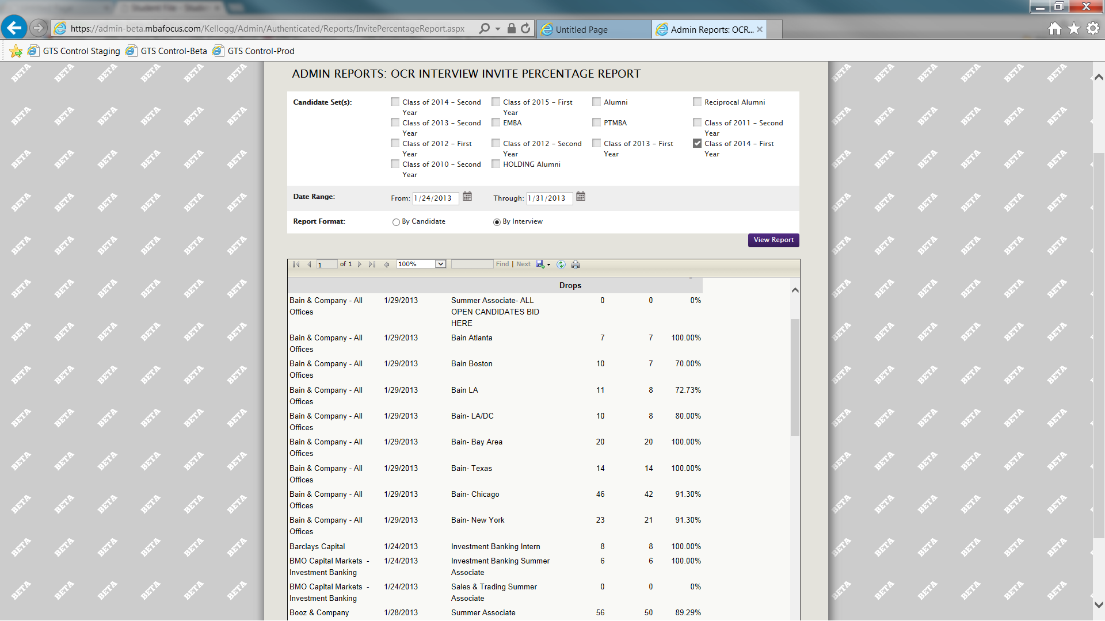Uncheck Class of 2014 - First Year

pyautogui.click(x=697, y=143)
